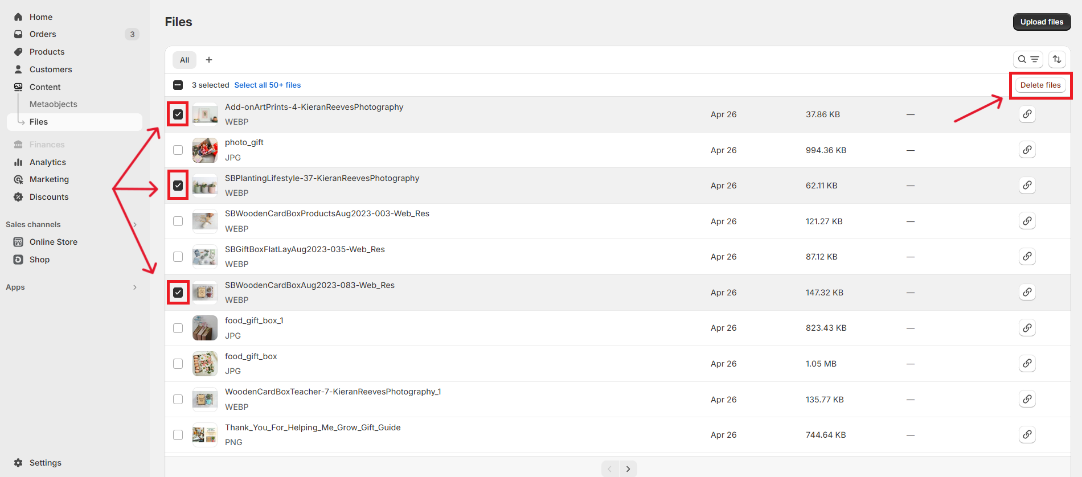Image resolution: width=1082 pixels, height=477 pixels.
Task: Expand the Sales channels section
Action: click(135, 224)
